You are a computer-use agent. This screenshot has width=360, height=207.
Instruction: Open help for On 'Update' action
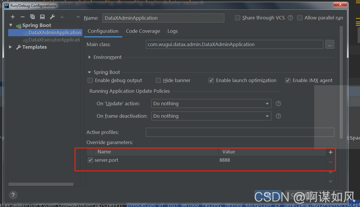278,104
